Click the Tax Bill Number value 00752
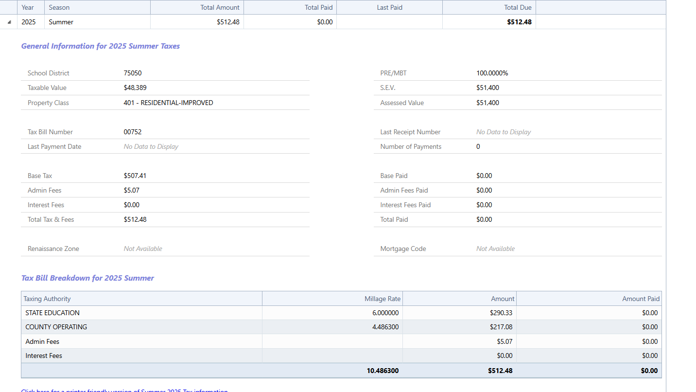The image size is (696, 392). [x=133, y=132]
